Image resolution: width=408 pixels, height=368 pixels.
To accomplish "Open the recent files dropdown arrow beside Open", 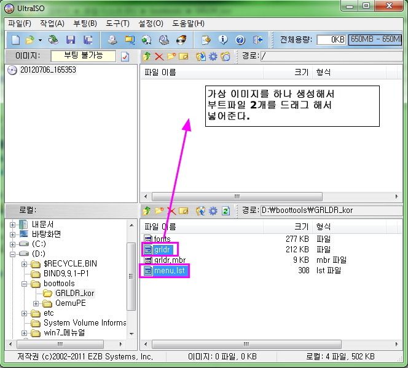I will pos(40,41).
